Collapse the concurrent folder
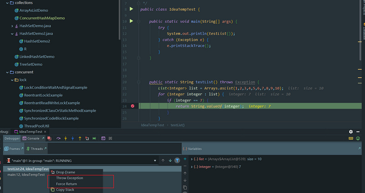The width and height of the screenshot is (365, 193). (7, 72)
